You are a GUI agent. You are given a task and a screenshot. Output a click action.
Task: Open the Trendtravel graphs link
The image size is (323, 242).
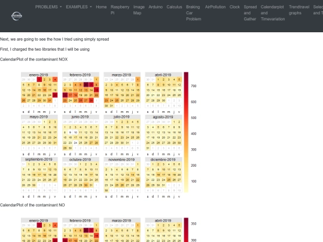click(299, 10)
